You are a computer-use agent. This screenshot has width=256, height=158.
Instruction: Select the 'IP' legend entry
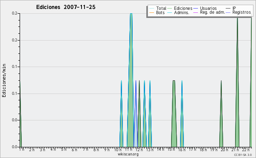[x=231, y=8]
